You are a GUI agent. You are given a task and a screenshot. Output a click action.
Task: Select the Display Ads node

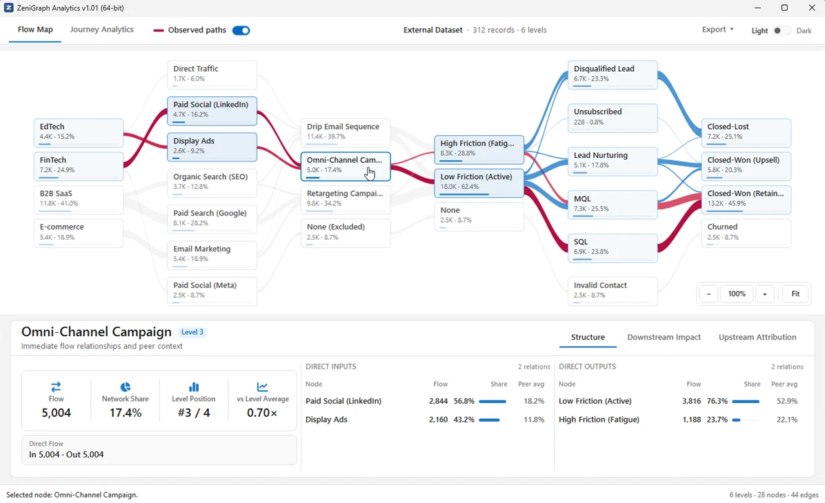(212, 147)
